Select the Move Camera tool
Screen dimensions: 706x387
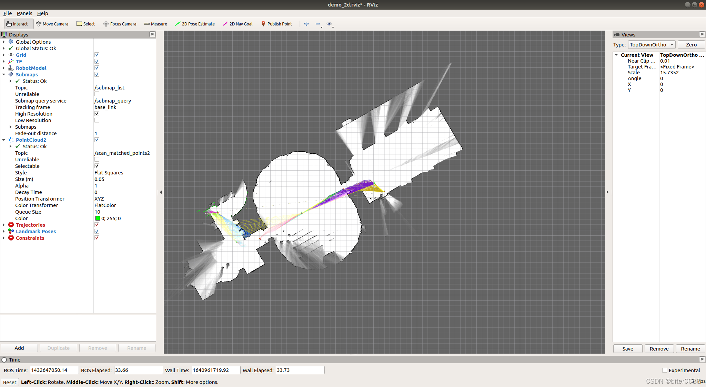tap(52, 24)
